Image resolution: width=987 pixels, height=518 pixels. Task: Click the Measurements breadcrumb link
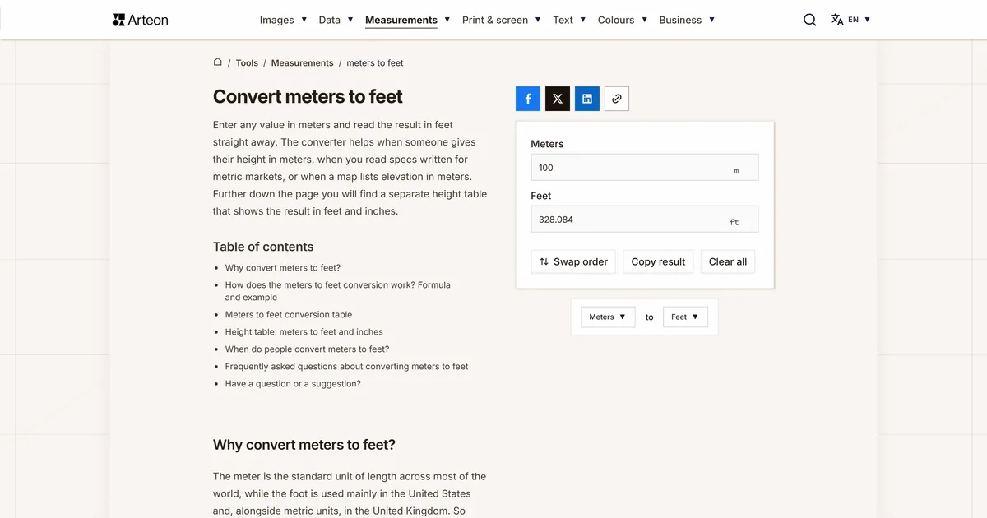click(x=303, y=62)
